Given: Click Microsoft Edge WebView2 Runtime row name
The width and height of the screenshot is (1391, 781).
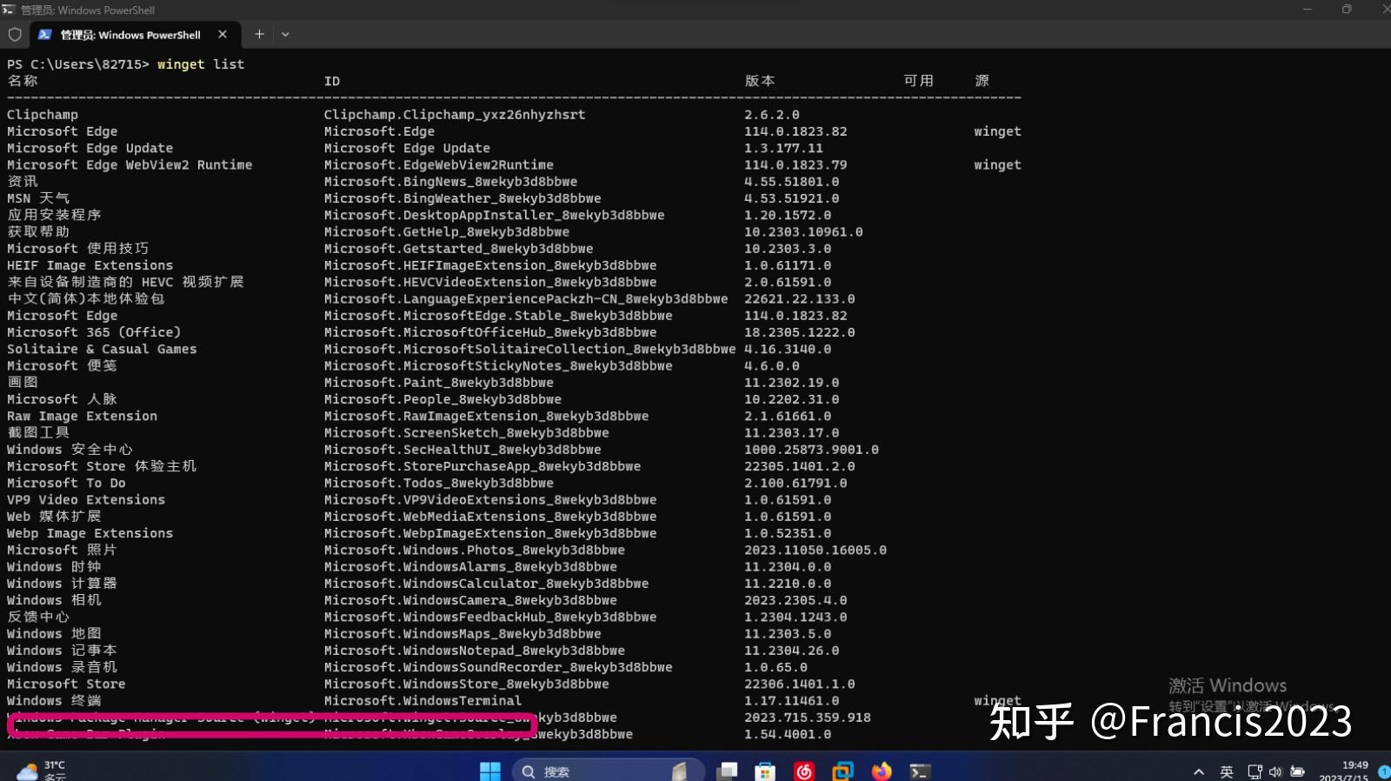Looking at the screenshot, I should (130, 164).
